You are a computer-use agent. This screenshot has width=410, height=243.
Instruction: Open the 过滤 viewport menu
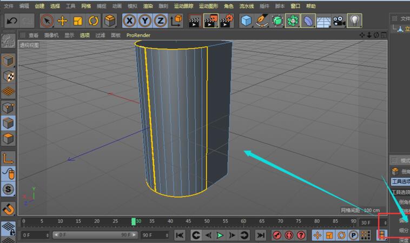coord(100,35)
